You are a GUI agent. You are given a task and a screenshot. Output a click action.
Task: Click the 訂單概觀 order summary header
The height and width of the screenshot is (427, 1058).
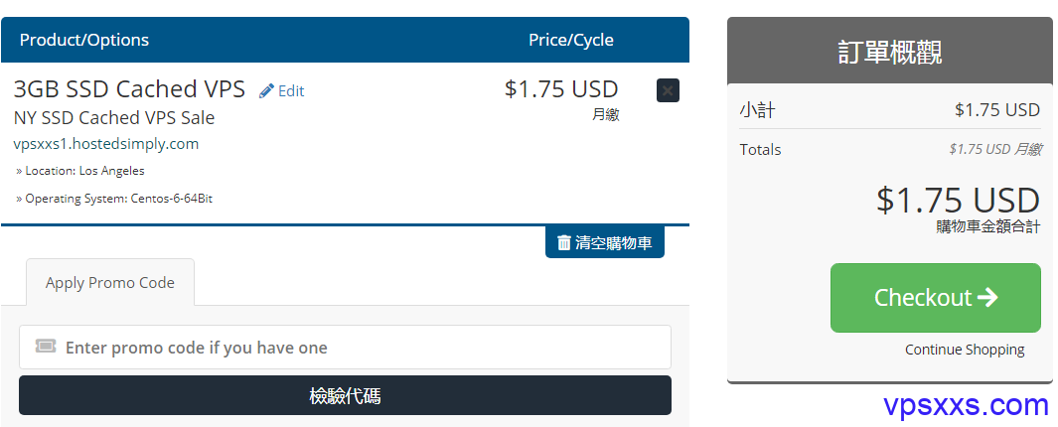click(x=890, y=53)
